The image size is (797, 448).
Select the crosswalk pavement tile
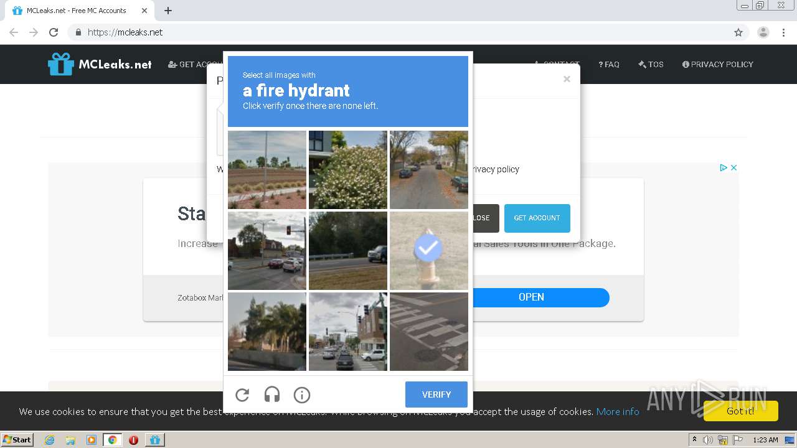(x=429, y=332)
